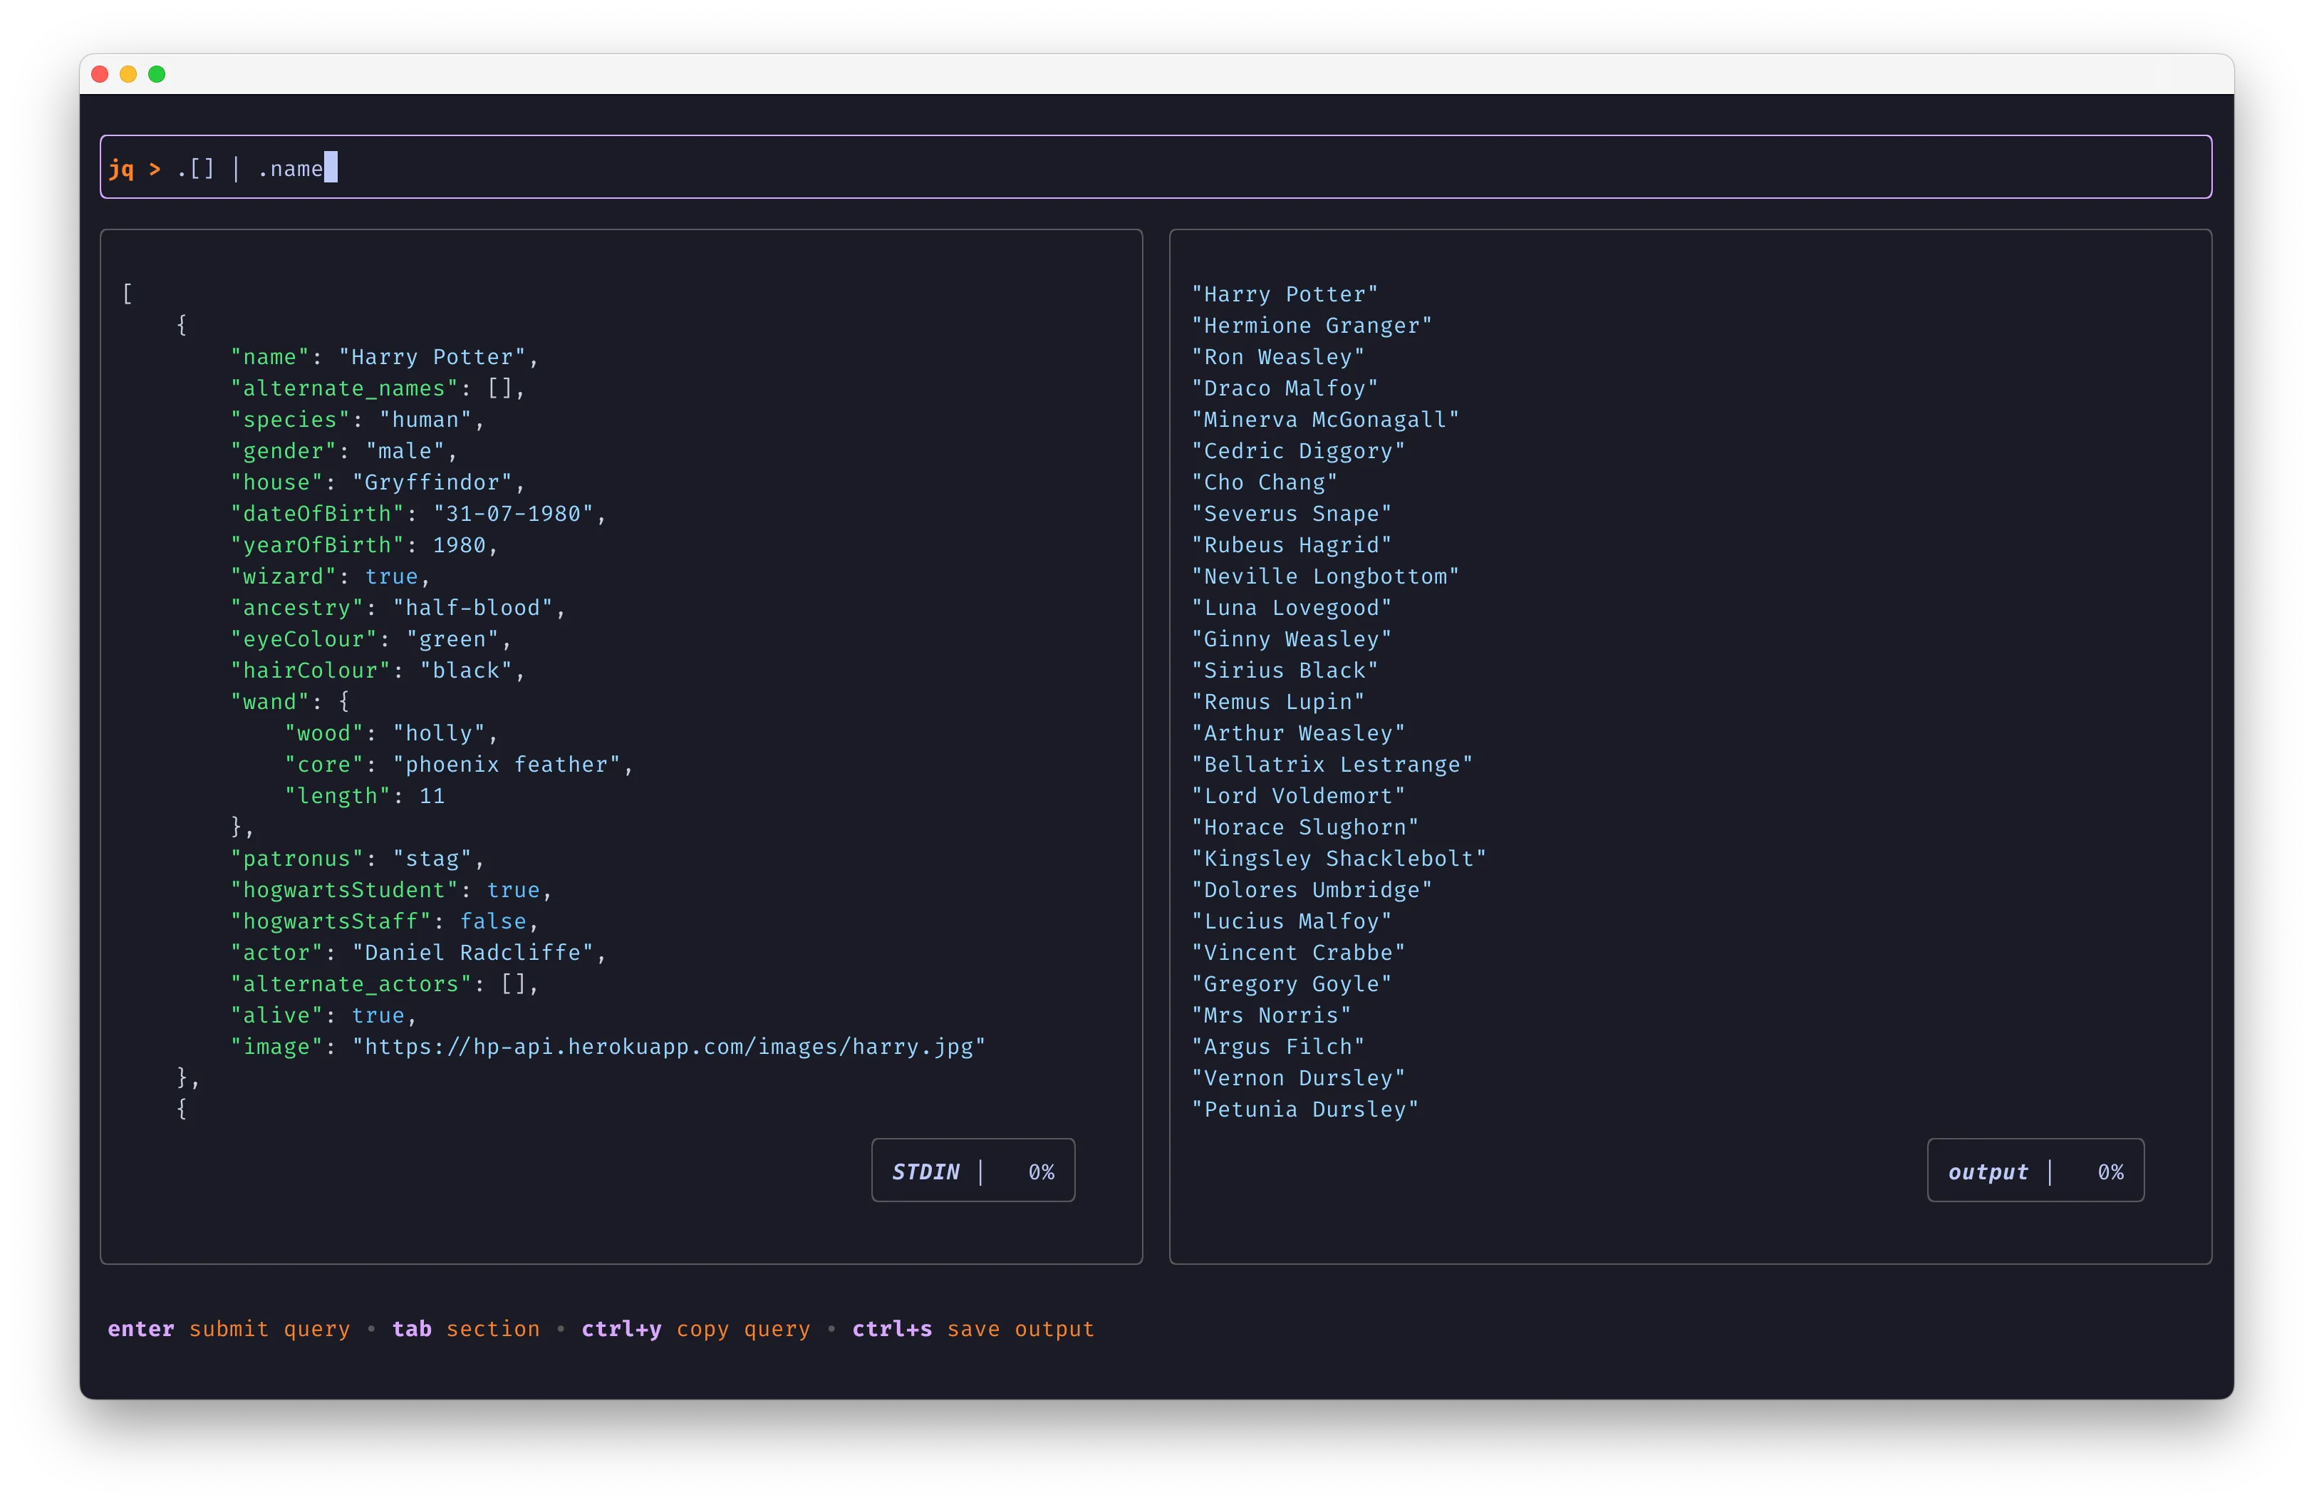Click the green maximize window button
2314x1505 pixels.
tap(157, 75)
